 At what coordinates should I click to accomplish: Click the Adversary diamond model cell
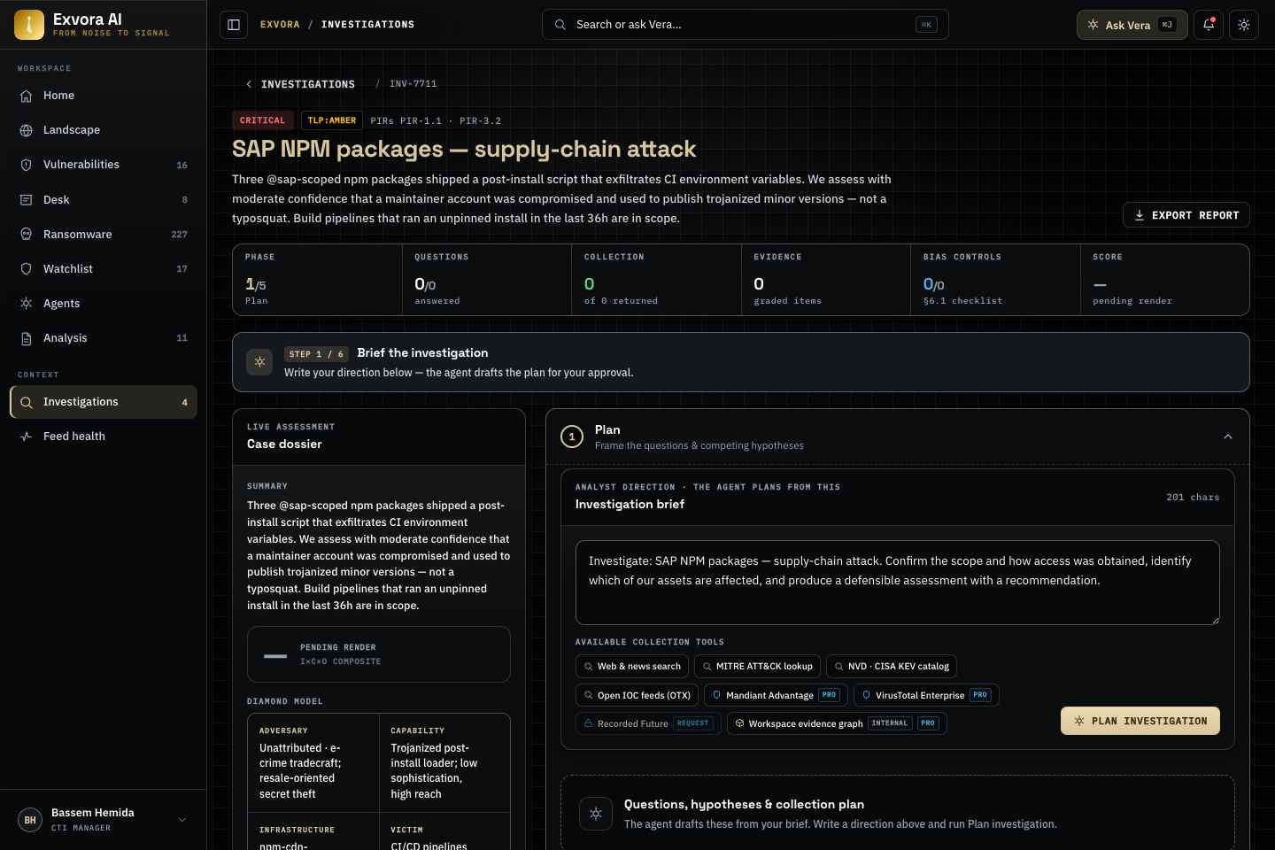coord(313,762)
